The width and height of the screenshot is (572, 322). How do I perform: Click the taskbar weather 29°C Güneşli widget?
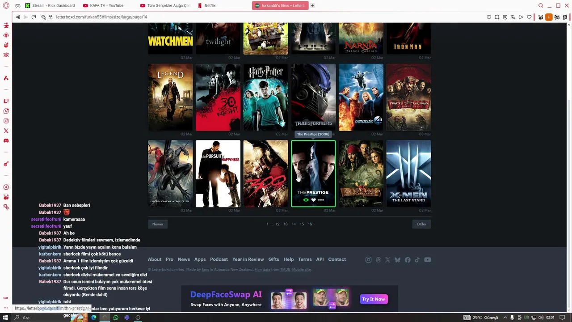(x=481, y=318)
